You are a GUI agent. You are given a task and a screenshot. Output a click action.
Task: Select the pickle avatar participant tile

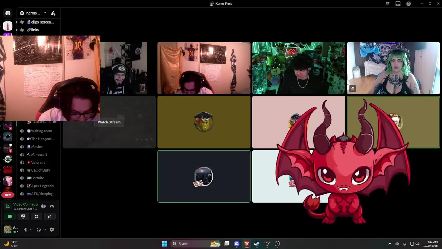[x=204, y=122]
